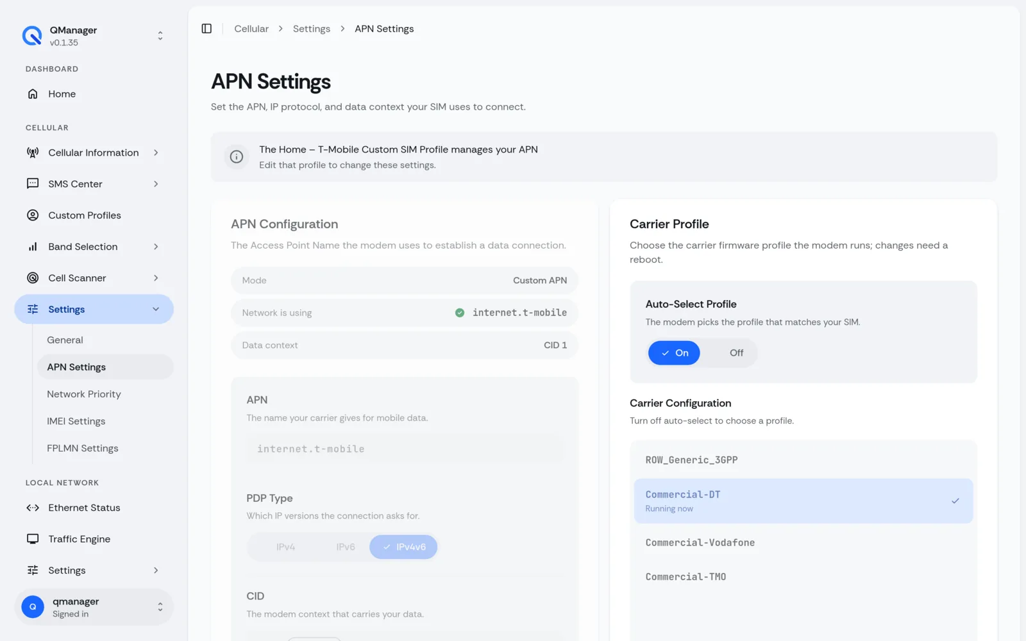Select Commercial-Vodafone carrier profile
This screenshot has height=641, width=1026.
[803, 543]
